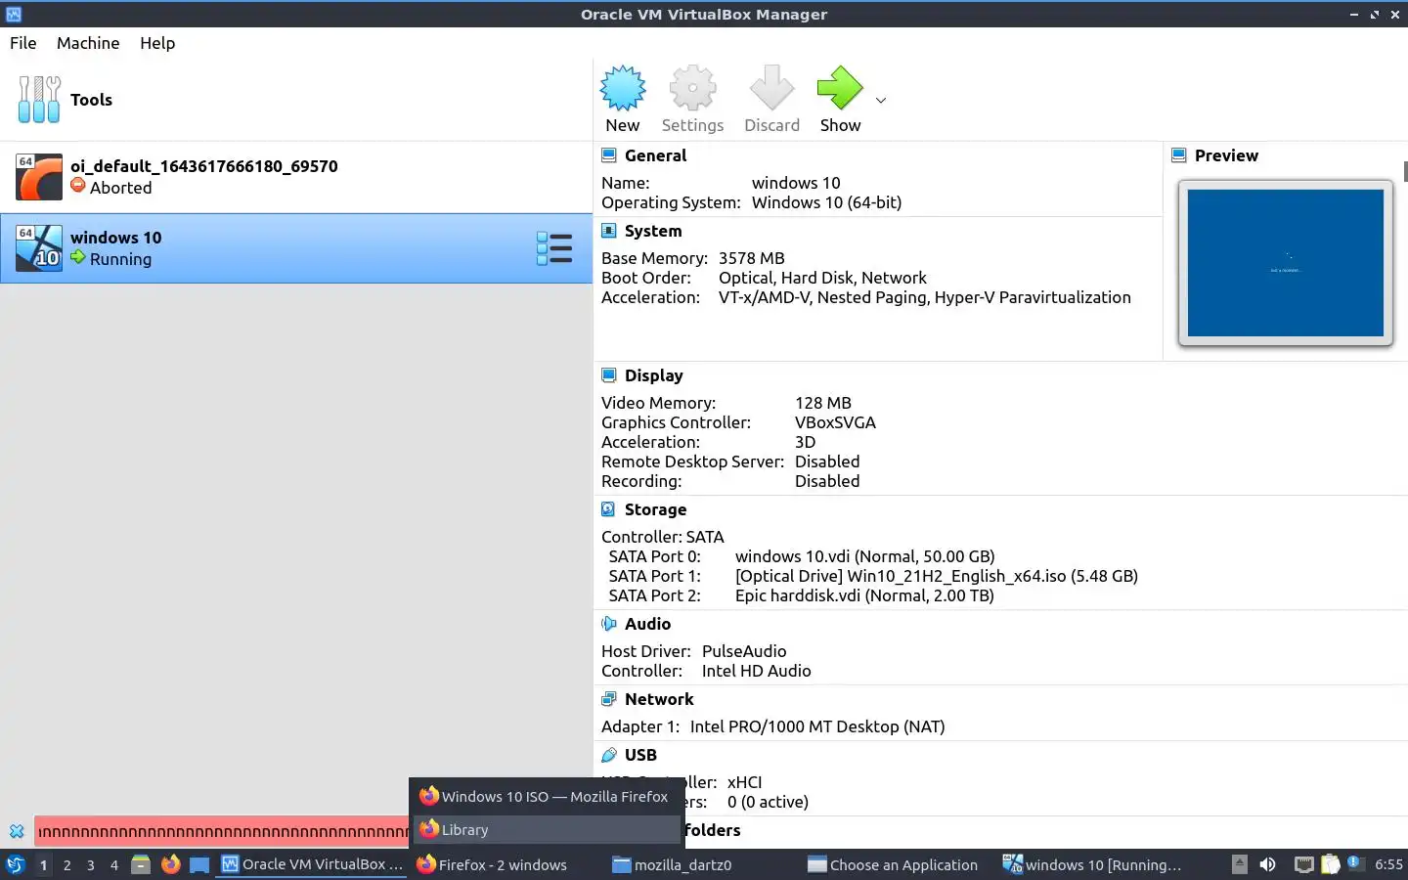Click the Audio section speaker icon
Image resolution: width=1408 pixels, height=880 pixels.
[x=609, y=624]
